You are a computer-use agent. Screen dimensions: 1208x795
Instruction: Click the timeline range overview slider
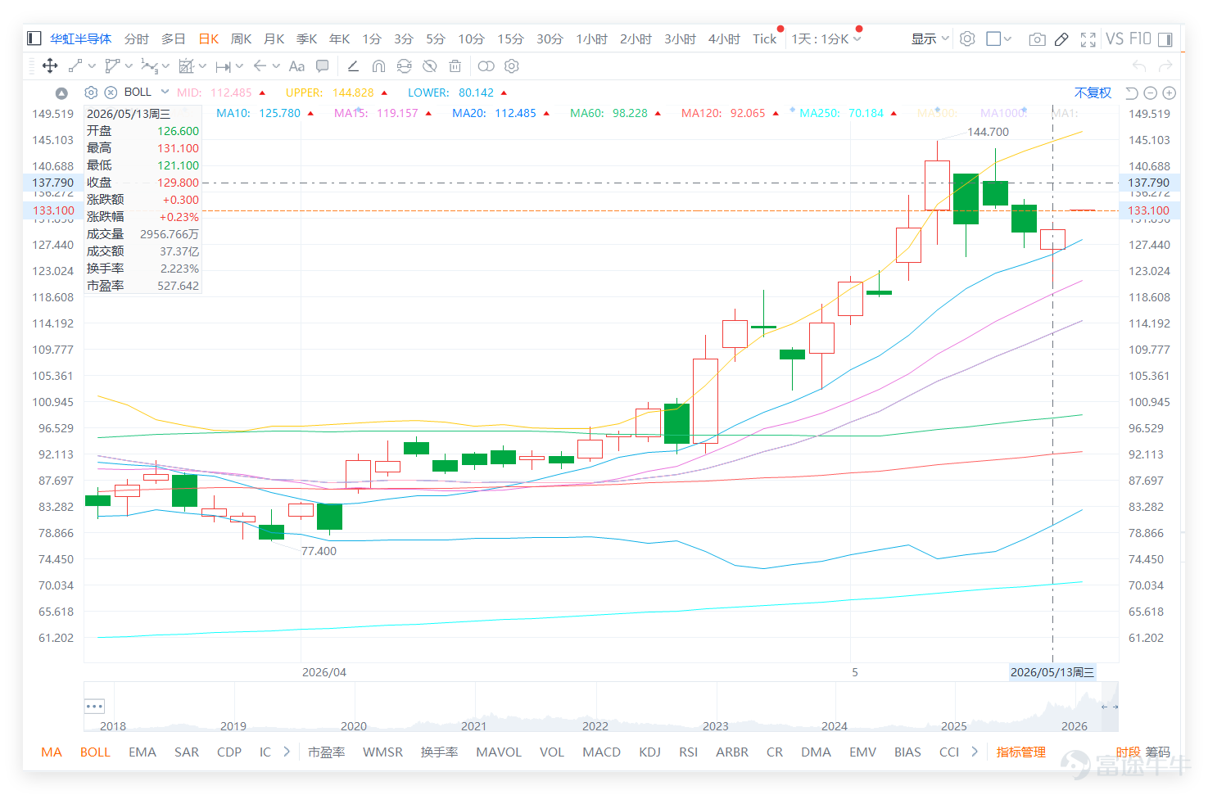pyautogui.click(x=601, y=707)
